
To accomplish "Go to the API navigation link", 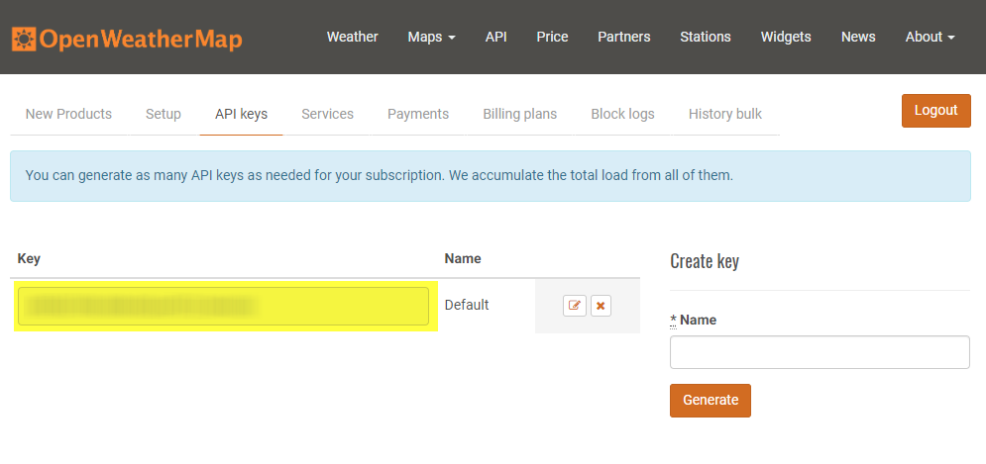I will pos(495,37).
